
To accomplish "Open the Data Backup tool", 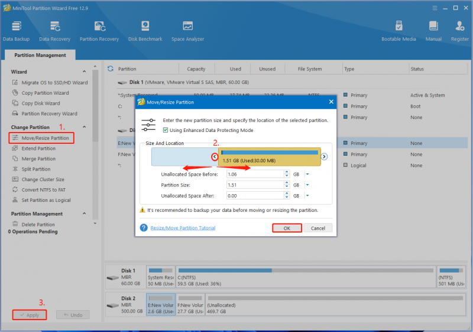I will [x=17, y=31].
